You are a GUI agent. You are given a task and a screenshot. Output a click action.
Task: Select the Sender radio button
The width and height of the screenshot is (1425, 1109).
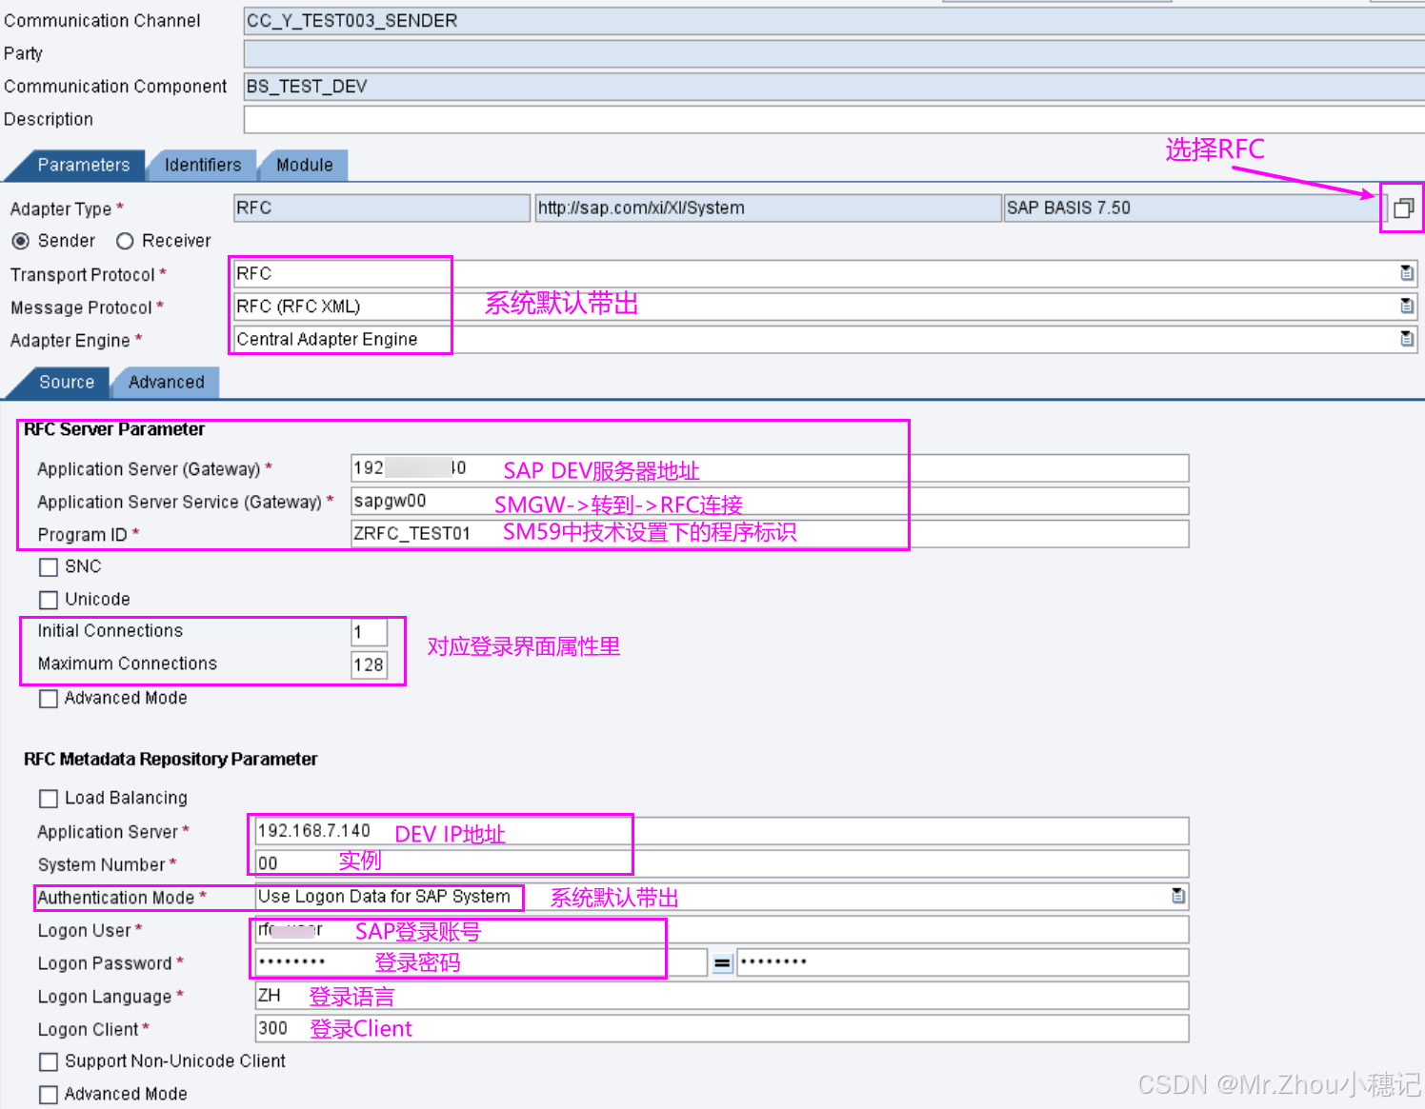coord(21,241)
